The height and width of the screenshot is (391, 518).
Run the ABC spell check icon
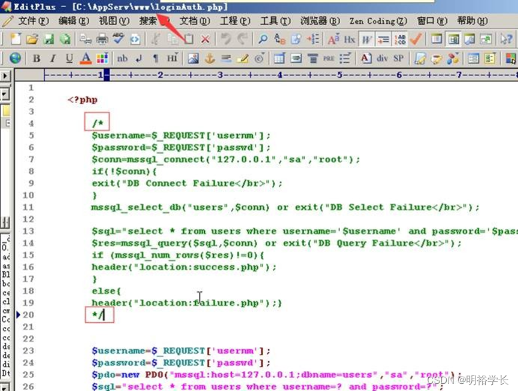118,39
